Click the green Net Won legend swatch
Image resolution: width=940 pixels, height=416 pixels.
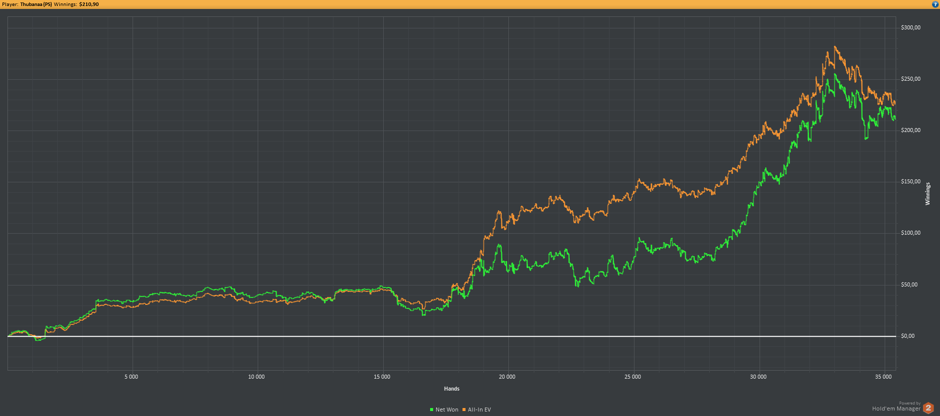pos(432,410)
